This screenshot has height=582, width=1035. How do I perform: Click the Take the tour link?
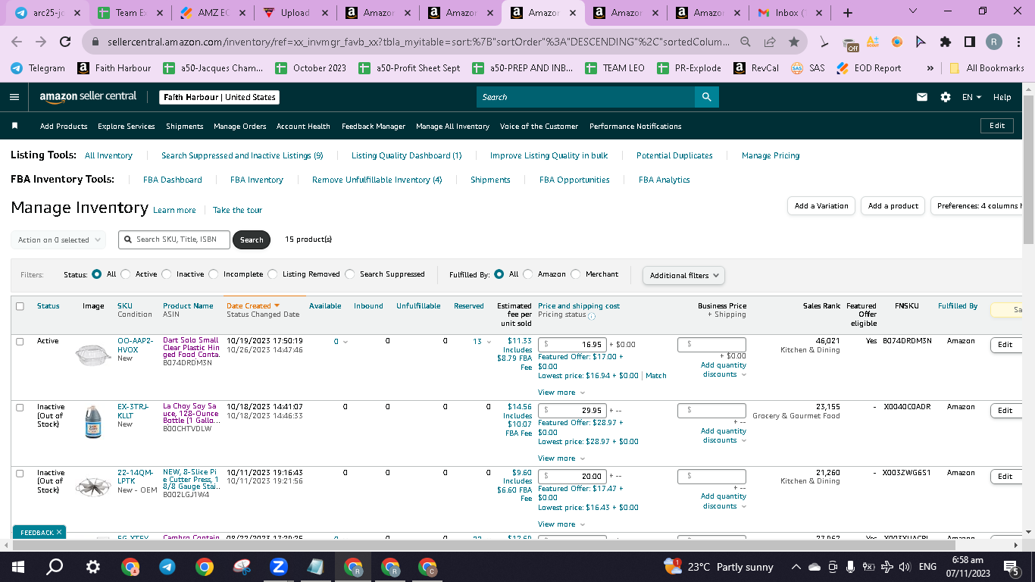(237, 210)
